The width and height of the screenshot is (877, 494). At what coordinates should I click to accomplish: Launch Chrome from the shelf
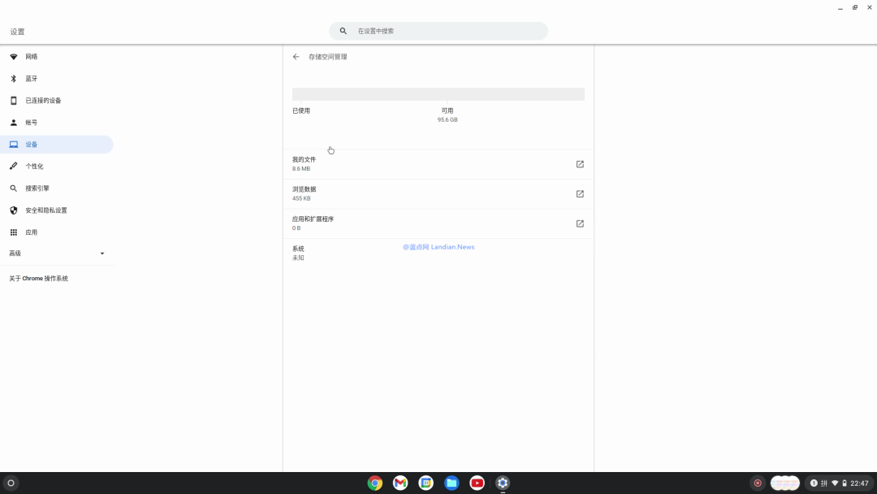tap(374, 483)
